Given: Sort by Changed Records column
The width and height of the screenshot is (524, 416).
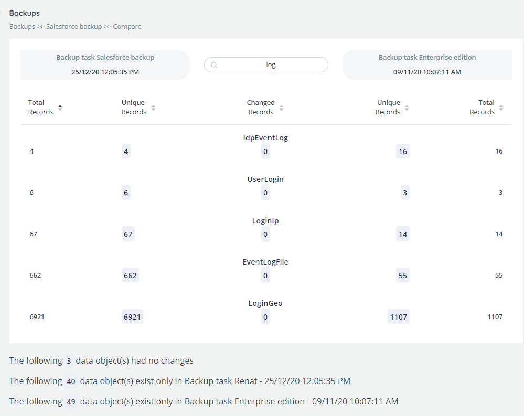Looking at the screenshot, I should pyautogui.click(x=281, y=107).
